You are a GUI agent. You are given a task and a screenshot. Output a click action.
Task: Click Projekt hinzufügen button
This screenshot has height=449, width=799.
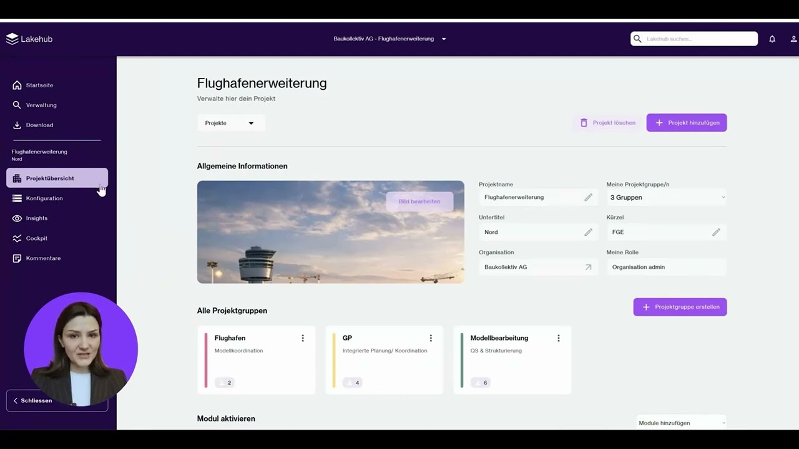click(687, 123)
